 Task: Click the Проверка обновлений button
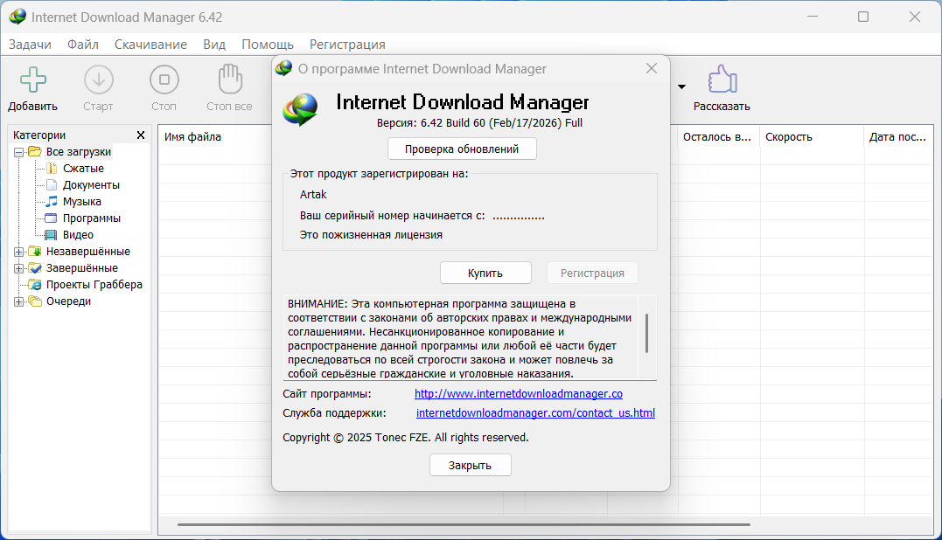point(462,149)
